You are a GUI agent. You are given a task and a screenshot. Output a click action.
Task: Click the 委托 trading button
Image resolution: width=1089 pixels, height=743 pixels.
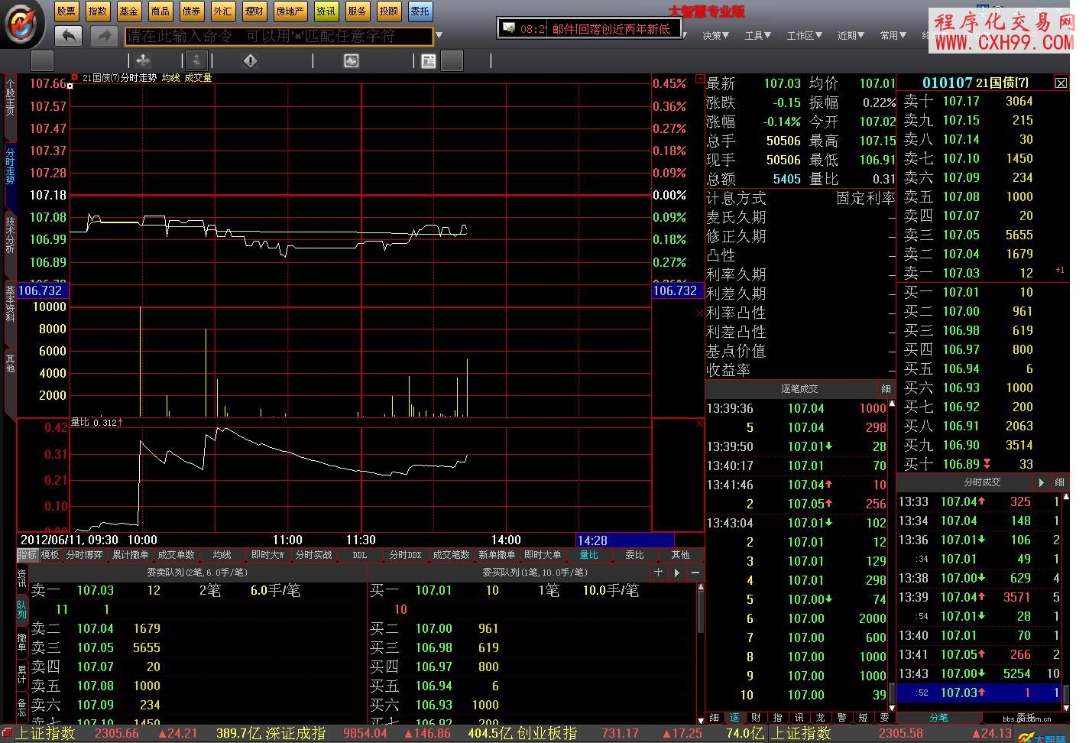(420, 11)
